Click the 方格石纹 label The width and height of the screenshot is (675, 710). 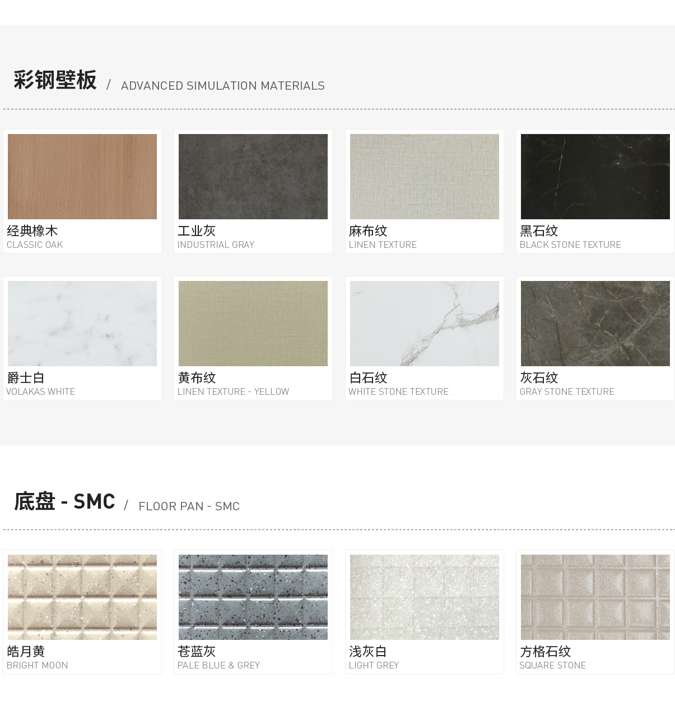546,652
